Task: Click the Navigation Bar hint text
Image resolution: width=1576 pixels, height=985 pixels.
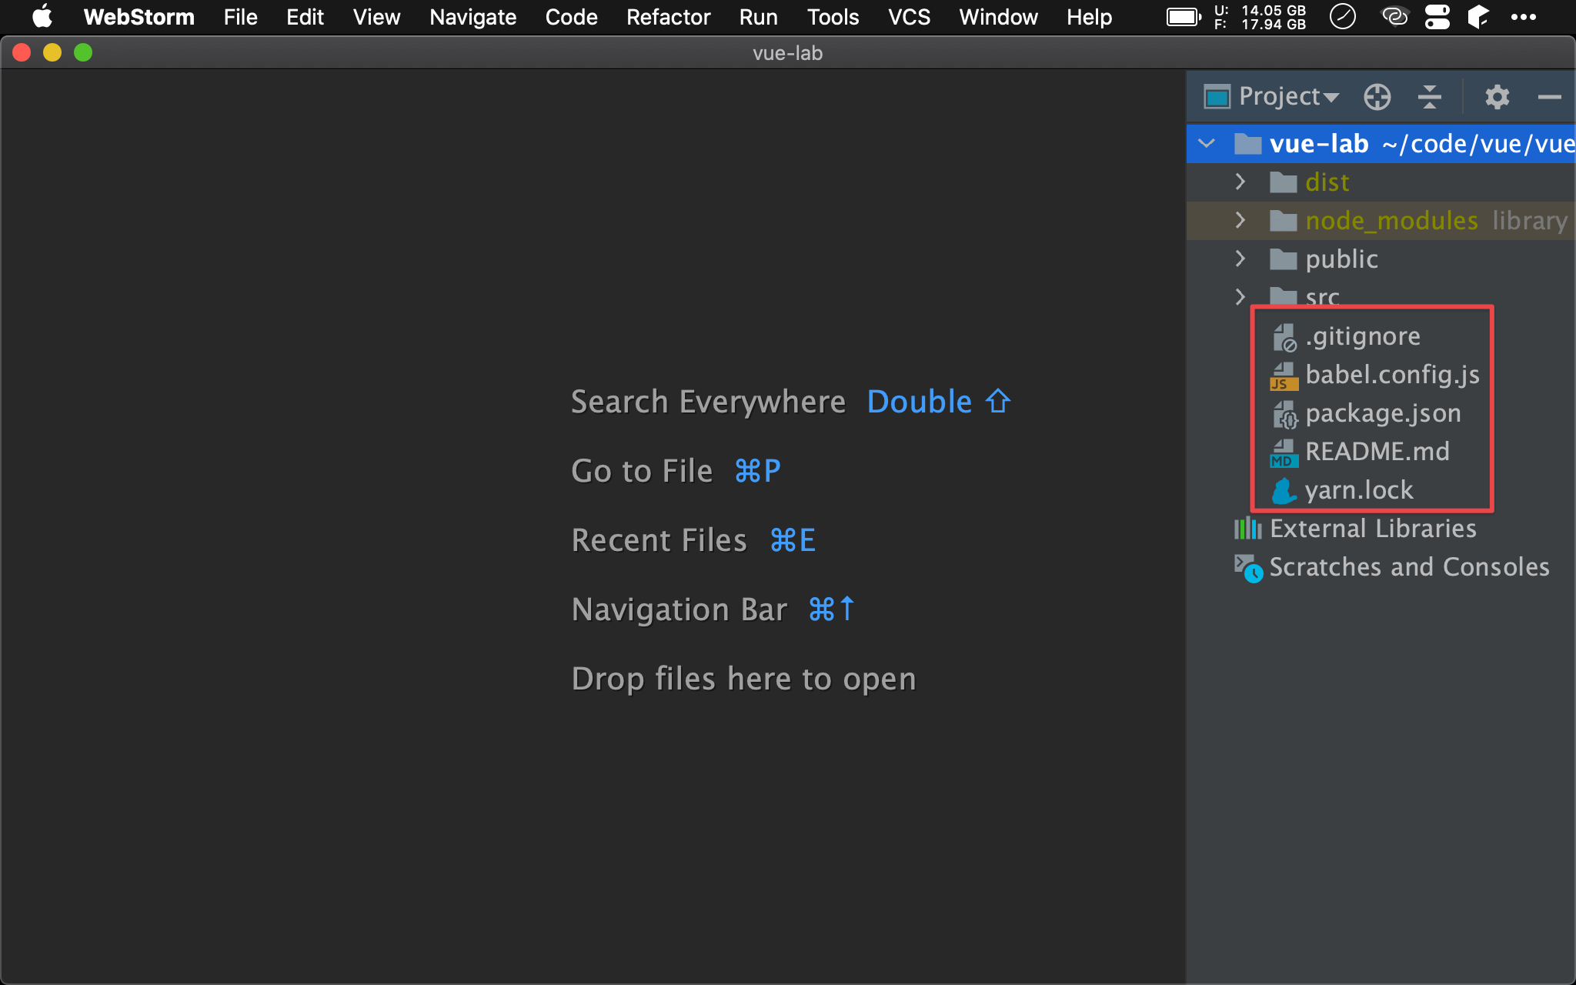Action: pos(679,609)
